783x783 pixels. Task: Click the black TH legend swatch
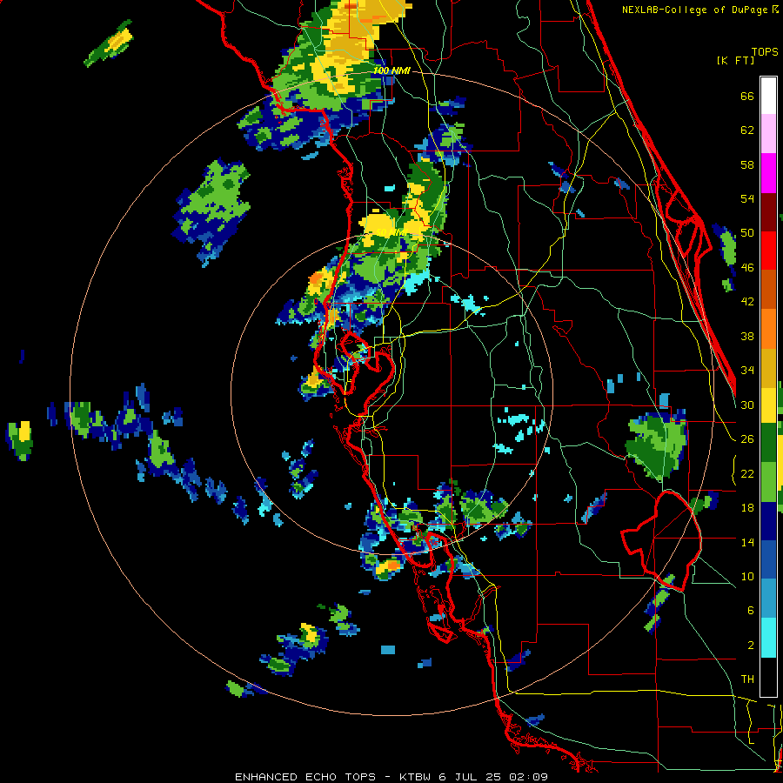768,676
